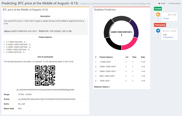Click list option 2.12000~14000 USDT(Init: 1)
This screenshot has height=116, width=182.
[x=18, y=44]
